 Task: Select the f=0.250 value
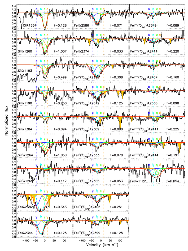(x=60, y=103)
